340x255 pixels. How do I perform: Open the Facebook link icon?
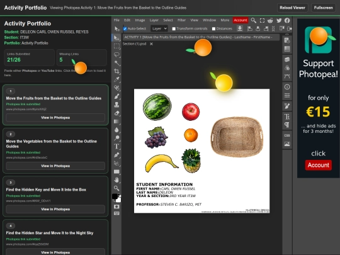pyautogui.click(x=287, y=20)
